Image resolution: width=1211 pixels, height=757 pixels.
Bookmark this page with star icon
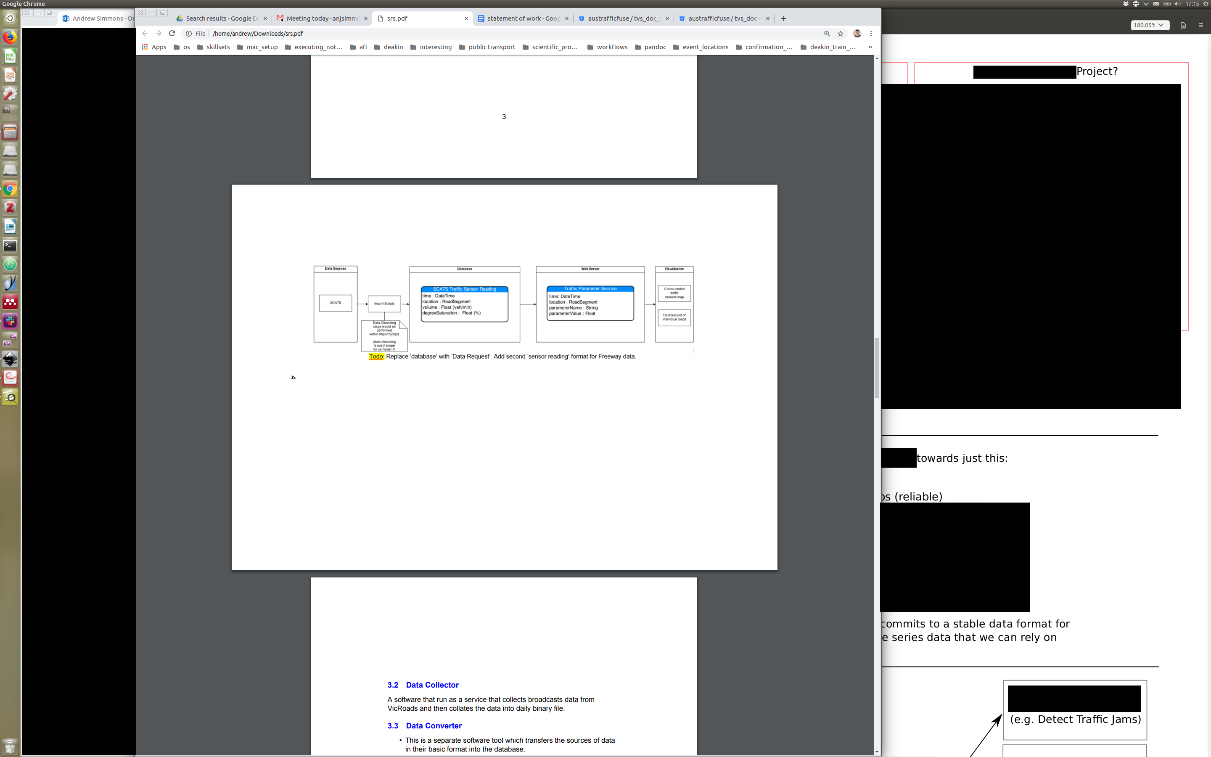click(841, 34)
